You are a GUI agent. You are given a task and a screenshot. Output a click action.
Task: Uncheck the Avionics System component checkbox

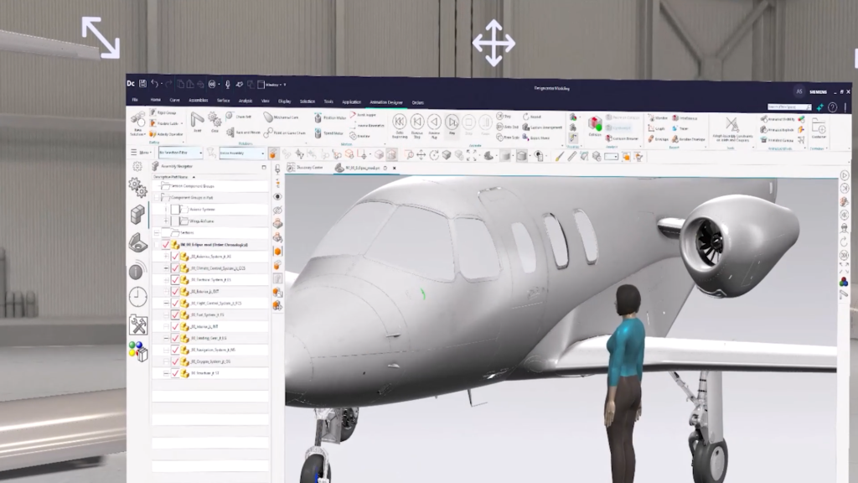[x=175, y=257]
